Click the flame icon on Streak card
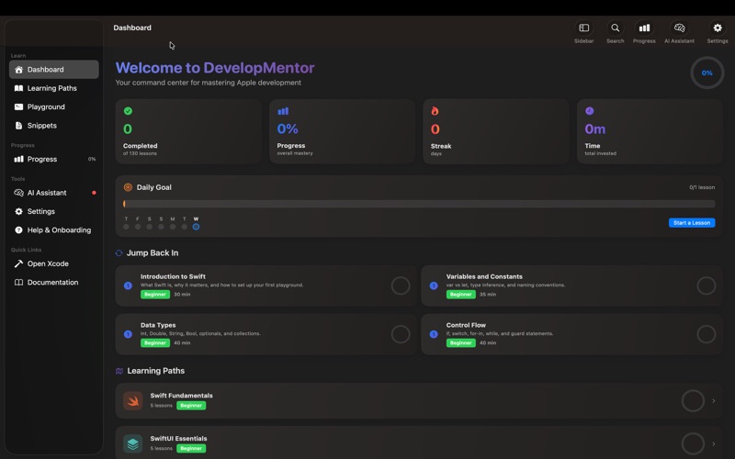 point(435,111)
